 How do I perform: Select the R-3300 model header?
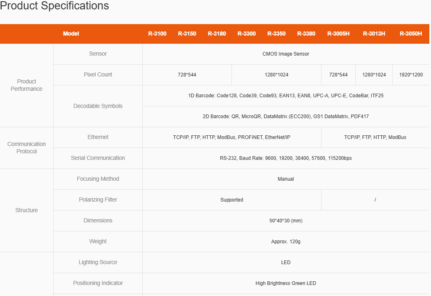click(247, 34)
